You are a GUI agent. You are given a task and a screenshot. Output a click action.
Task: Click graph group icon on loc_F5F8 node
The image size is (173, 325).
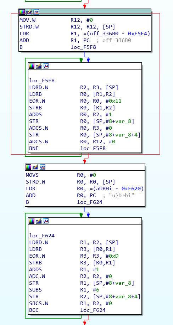pos(46,66)
